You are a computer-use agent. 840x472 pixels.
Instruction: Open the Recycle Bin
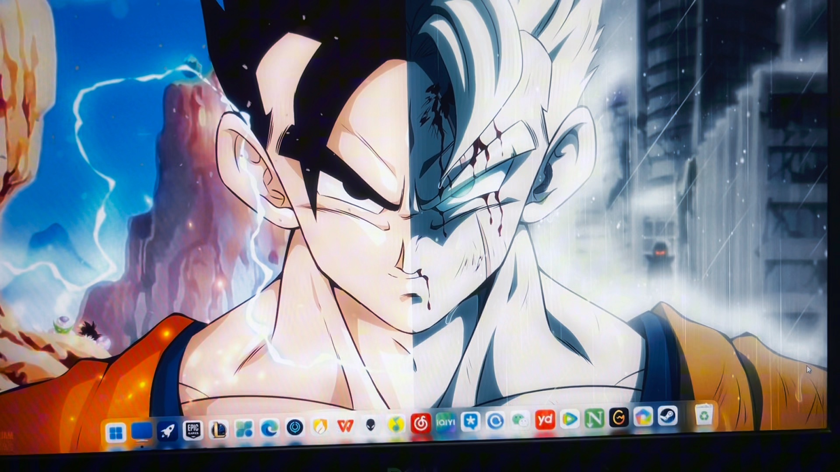[x=705, y=415]
